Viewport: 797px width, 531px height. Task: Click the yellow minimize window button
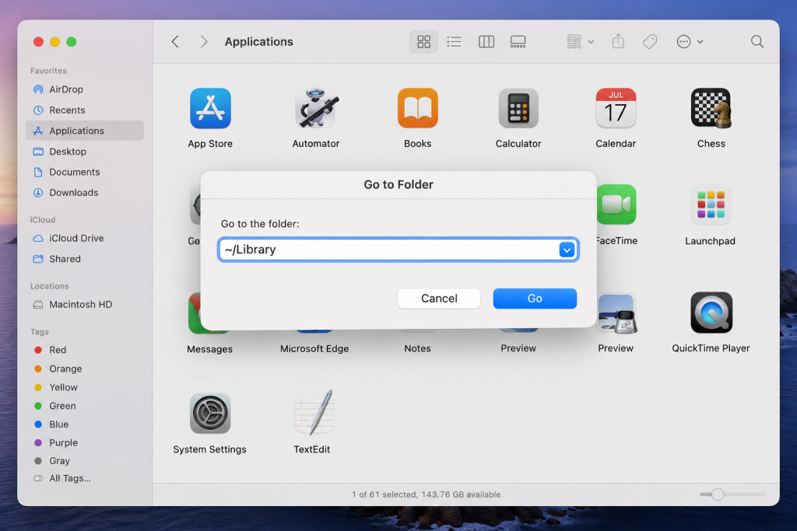[55, 42]
